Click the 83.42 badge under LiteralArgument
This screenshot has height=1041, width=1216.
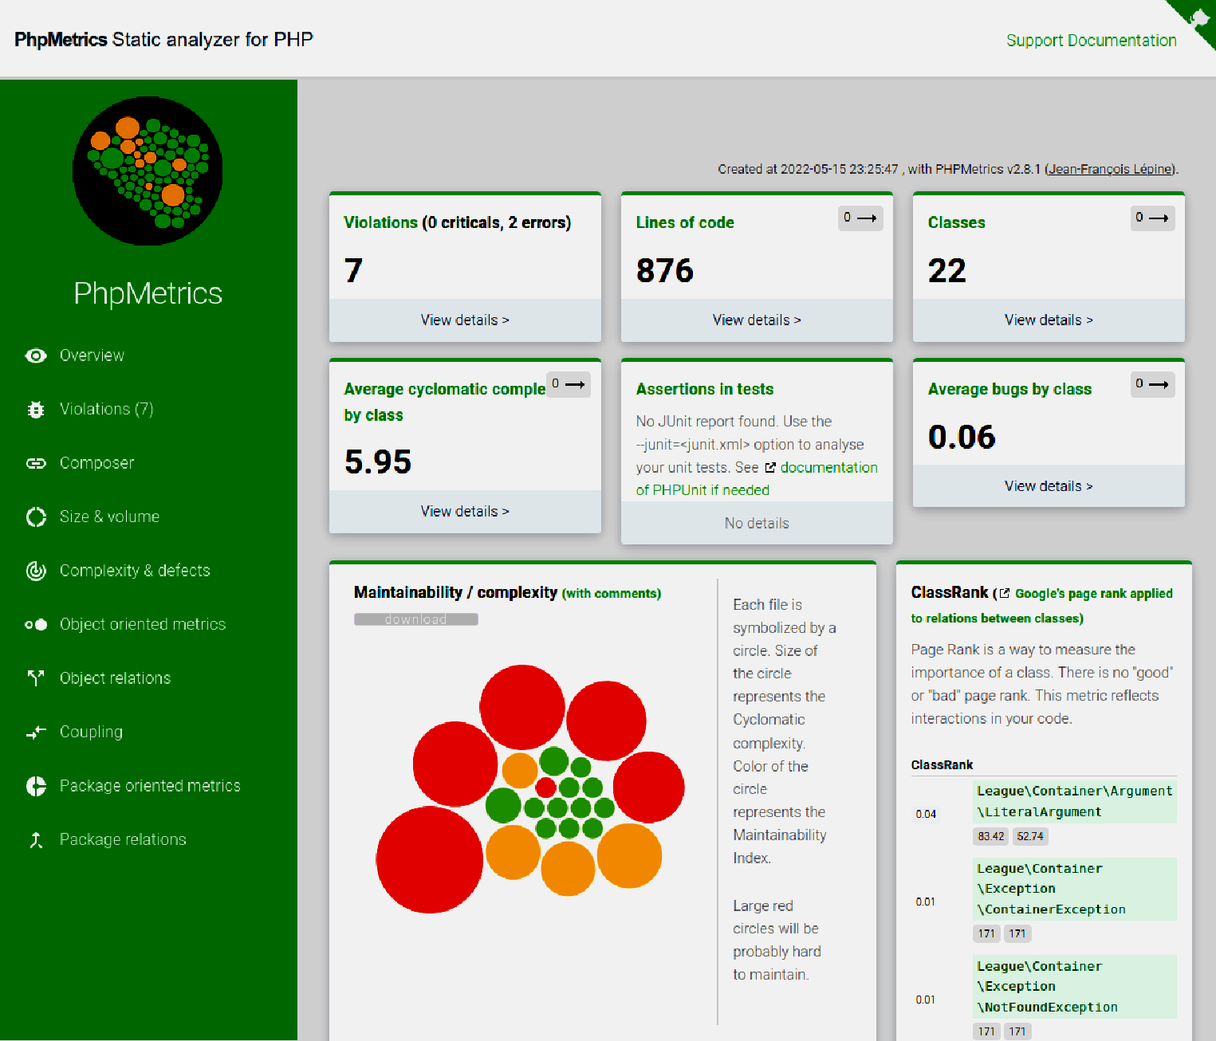[991, 836]
